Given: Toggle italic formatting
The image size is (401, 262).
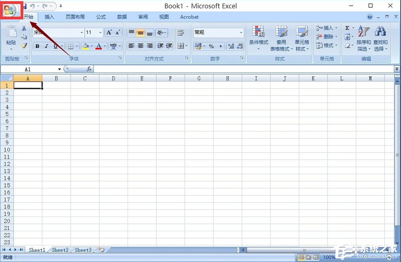Looking at the screenshot, I should [x=46, y=46].
